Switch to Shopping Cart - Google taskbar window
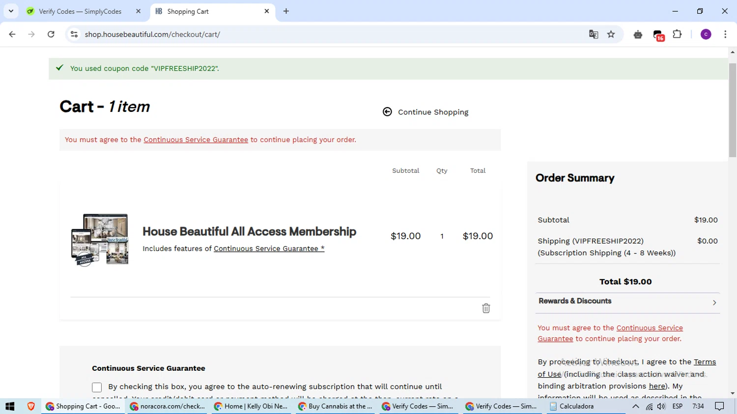The image size is (737, 414). click(x=83, y=406)
